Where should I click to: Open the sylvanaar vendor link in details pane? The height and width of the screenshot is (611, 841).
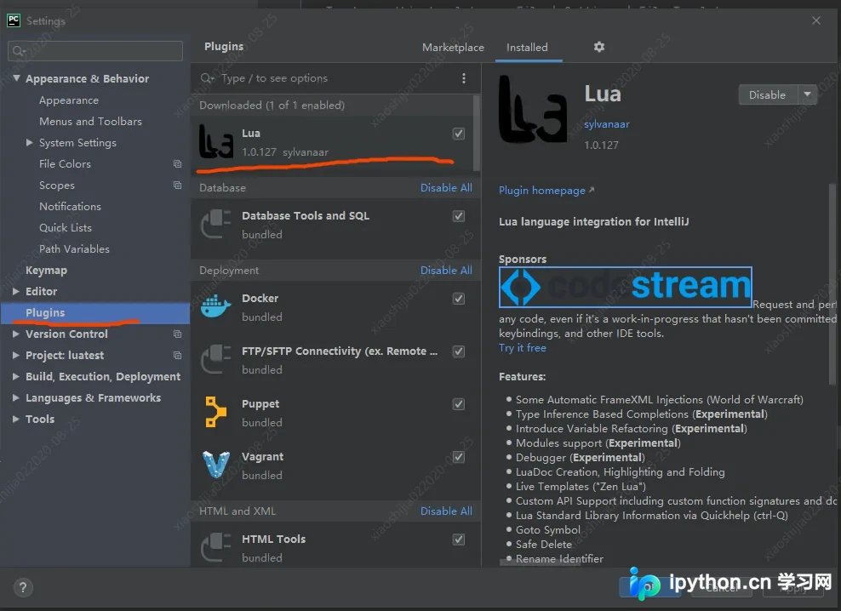coord(607,124)
